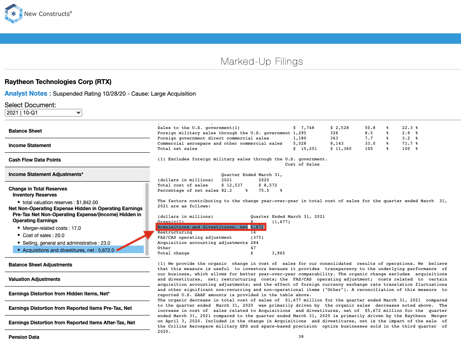Open the Valuation Adjustments section
461x344 pixels.
tap(77, 279)
